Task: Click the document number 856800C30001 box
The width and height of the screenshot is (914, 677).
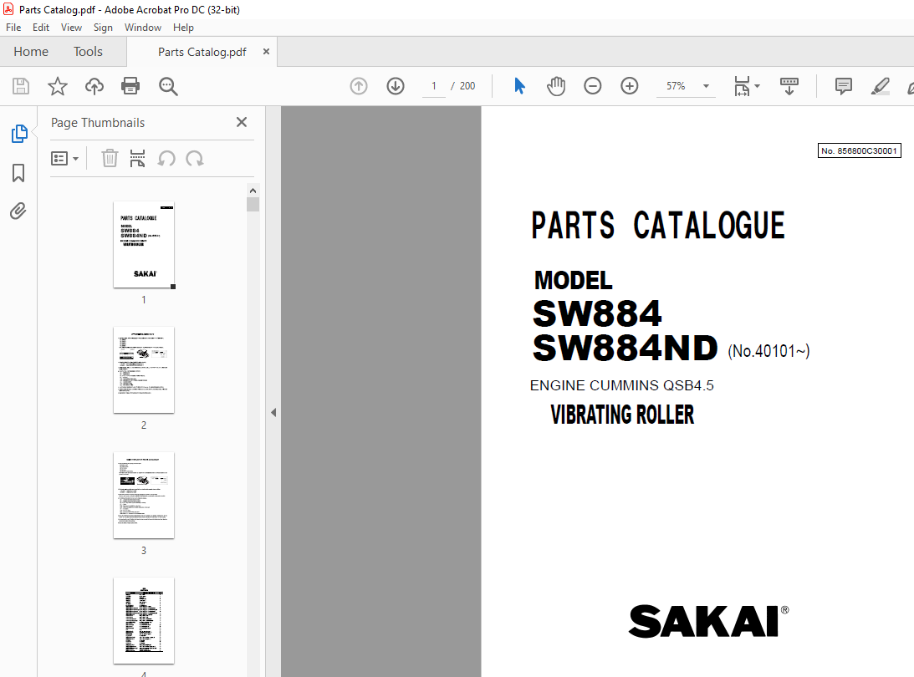Action: coord(859,151)
